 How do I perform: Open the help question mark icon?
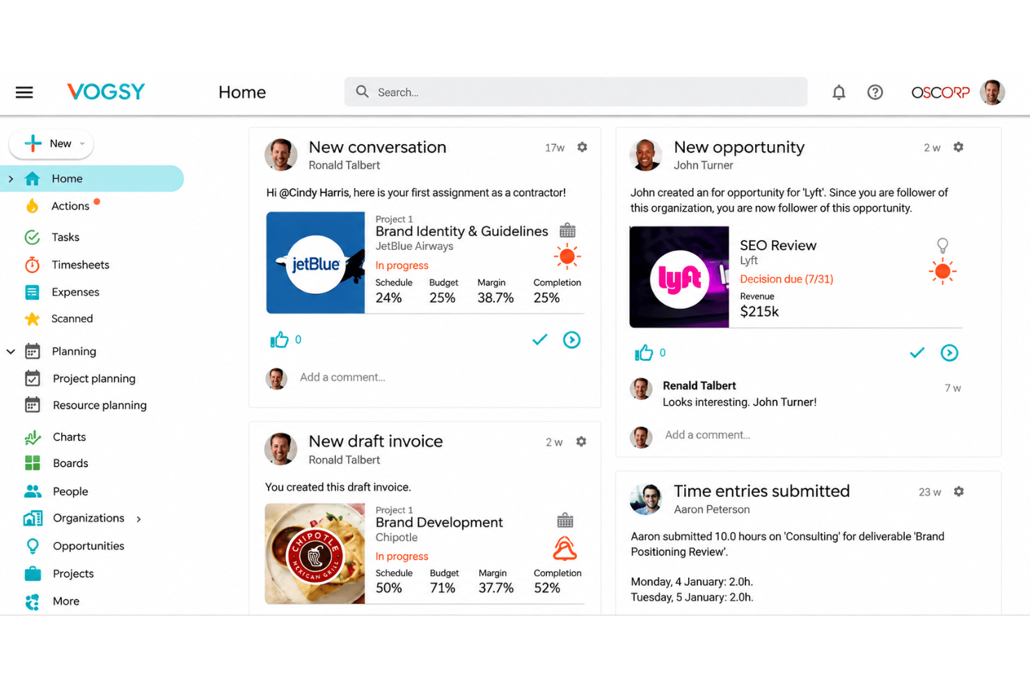click(x=875, y=92)
